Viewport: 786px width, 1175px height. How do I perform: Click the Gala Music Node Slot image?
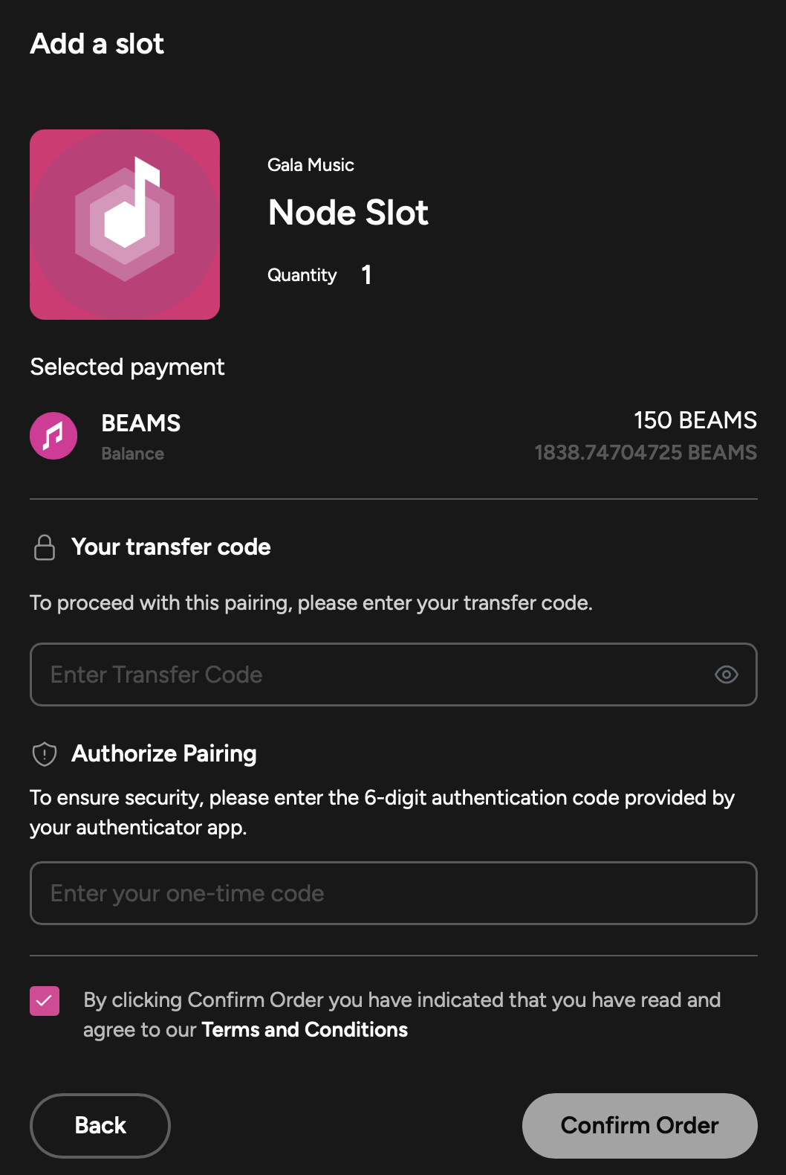[125, 225]
